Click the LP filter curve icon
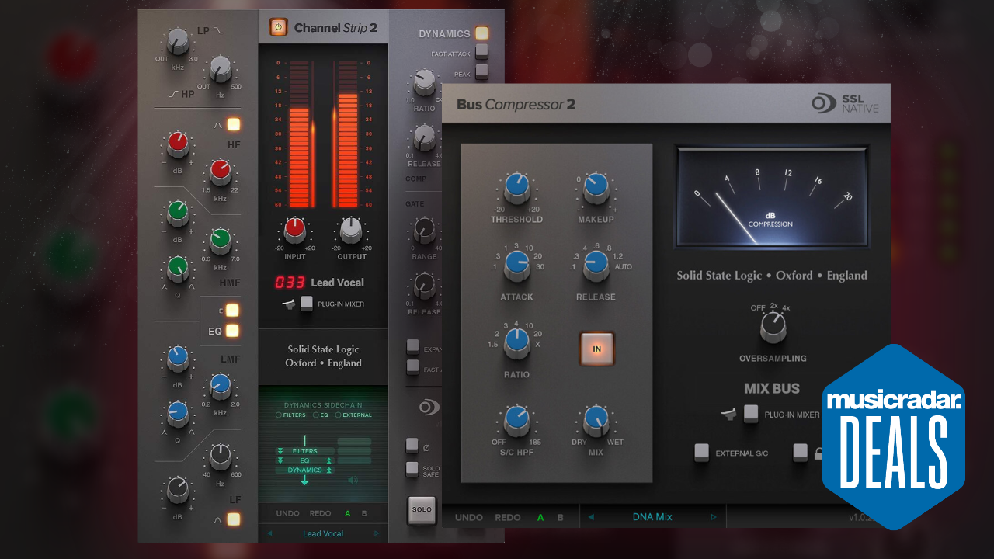The width and height of the screenshot is (994, 559). [x=218, y=30]
